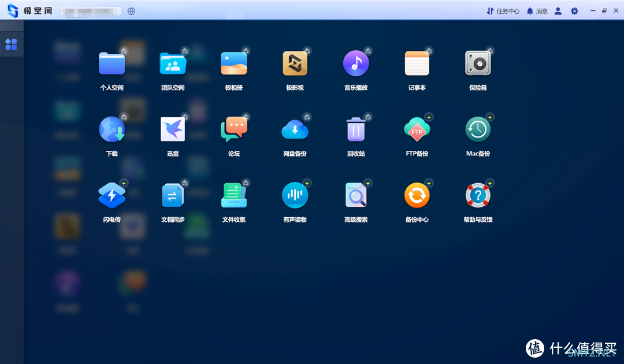Open the 保险箱 safe box app
624x364 pixels.
click(x=478, y=64)
